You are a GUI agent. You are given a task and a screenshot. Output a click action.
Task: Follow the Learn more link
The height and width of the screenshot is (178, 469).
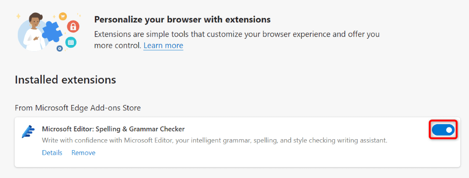164,46
